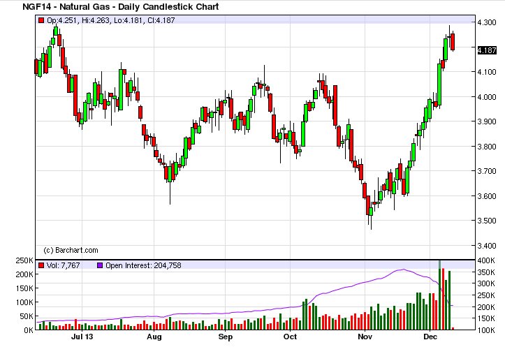The width and height of the screenshot is (505, 347).
Task: Click the 0K volume axis label
Action: (29, 330)
